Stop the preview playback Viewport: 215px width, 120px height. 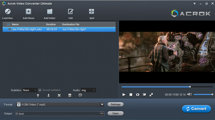pos(131,95)
